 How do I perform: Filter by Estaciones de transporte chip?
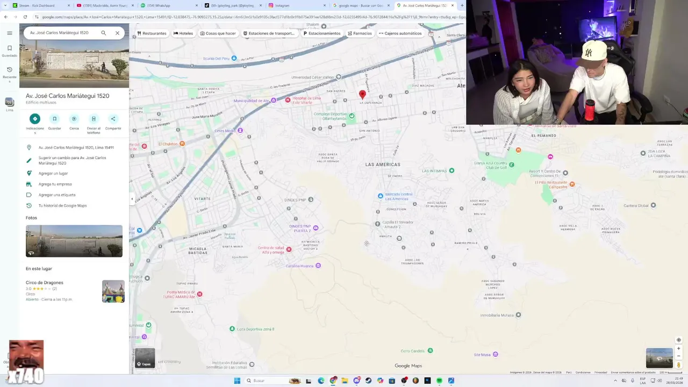[x=269, y=33]
